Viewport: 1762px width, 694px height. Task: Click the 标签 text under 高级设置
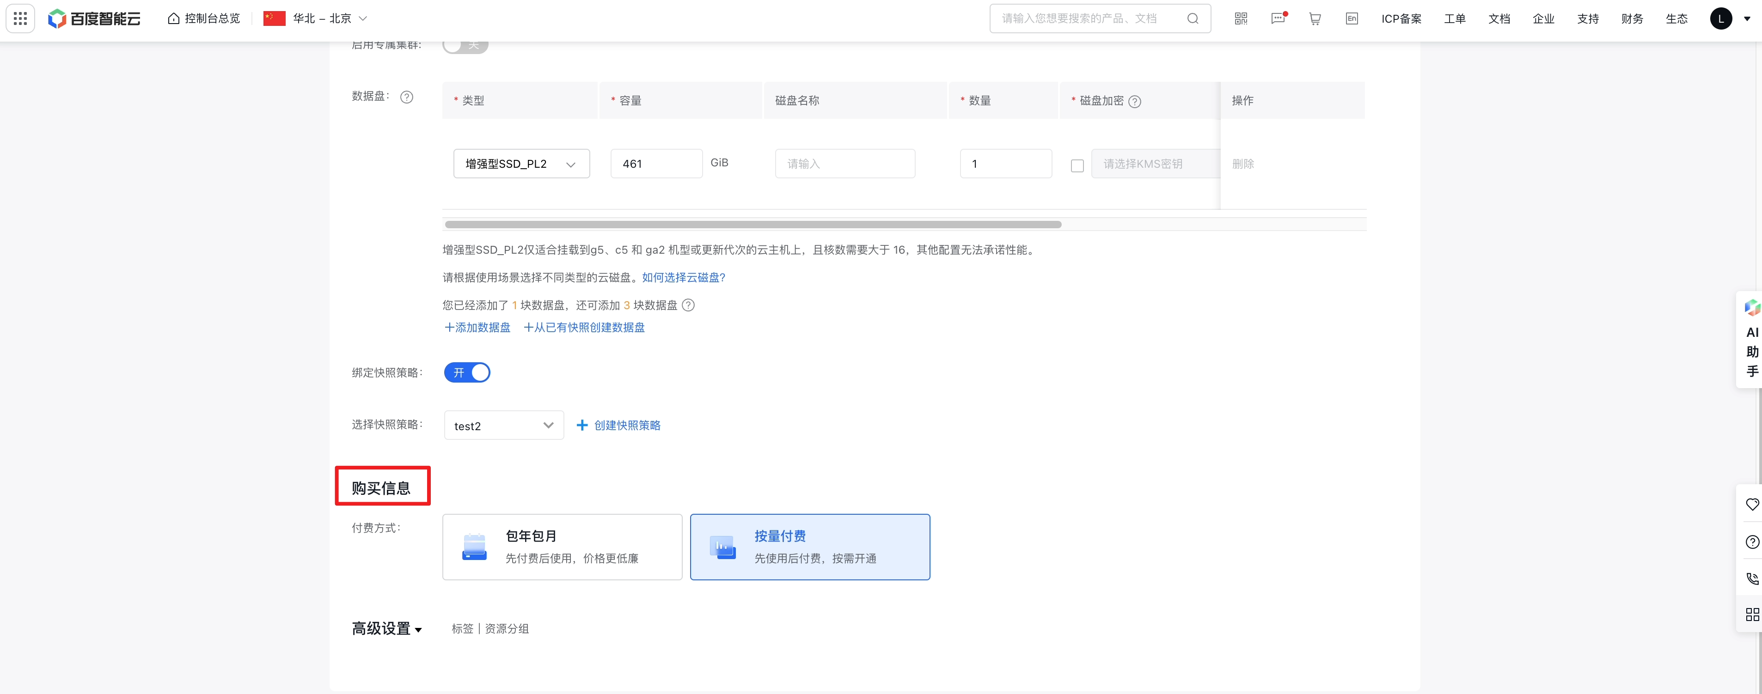[462, 629]
